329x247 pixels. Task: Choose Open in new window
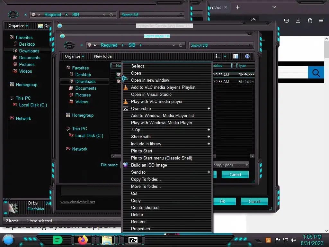(x=167, y=80)
